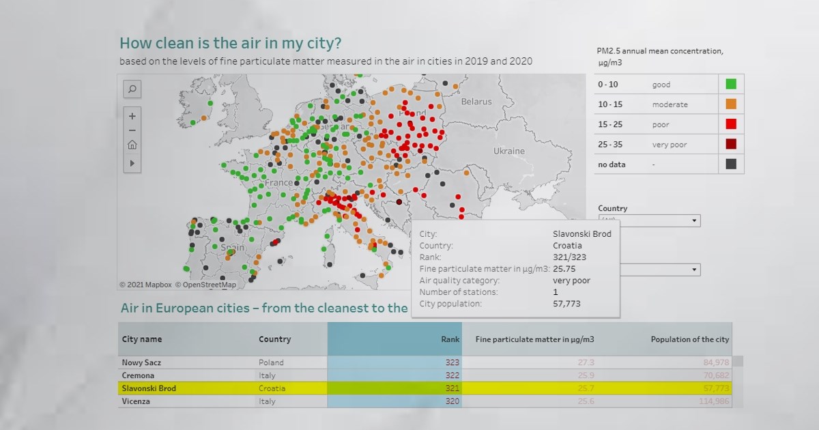Expand map tools arrow button
The image size is (819, 430).
point(132,164)
